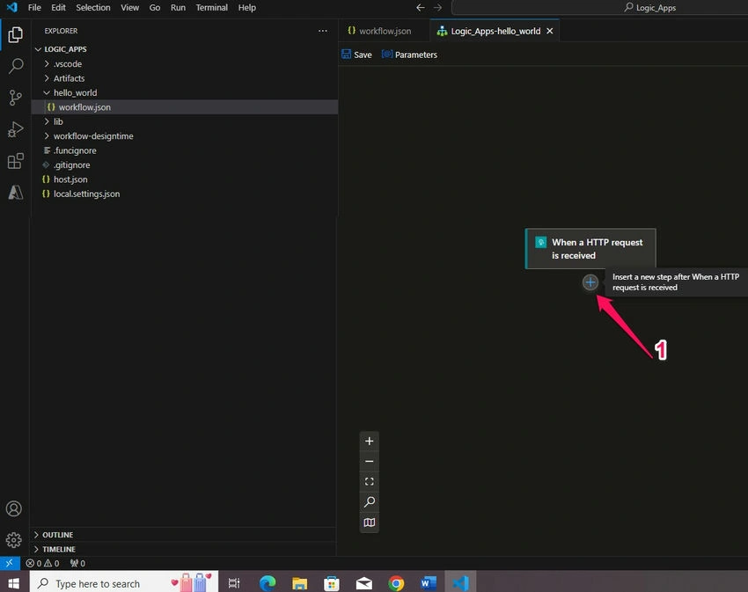Launch Microsoft Edge from the taskbar
Image resolution: width=748 pixels, height=592 pixels.
pyautogui.click(x=268, y=583)
